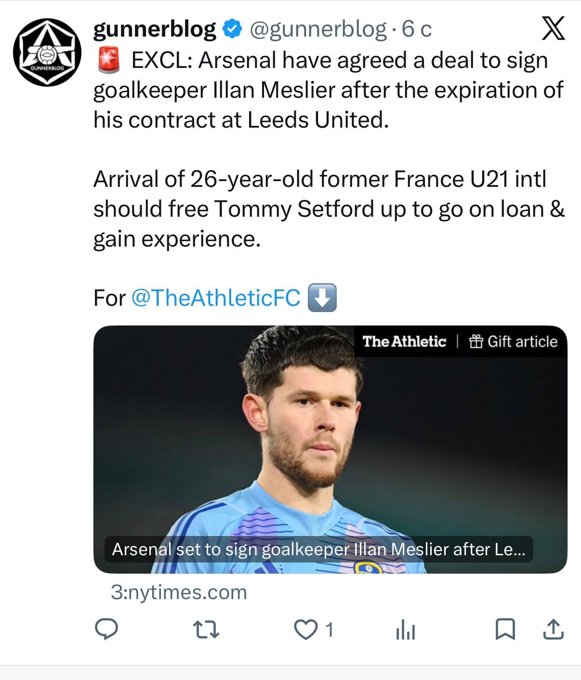Click the article headline caption overlay
581x680 pixels.
pyautogui.click(x=318, y=549)
